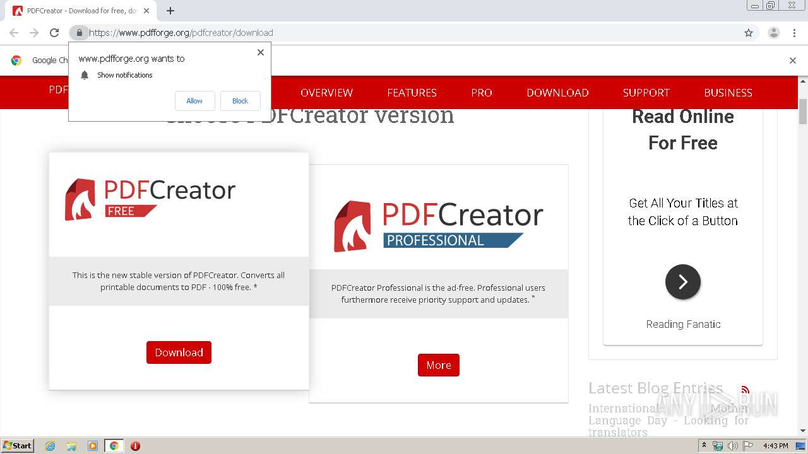Screen dimensions: 808x454
Task: Open a new tab with plus icon
Action: tap(170, 11)
